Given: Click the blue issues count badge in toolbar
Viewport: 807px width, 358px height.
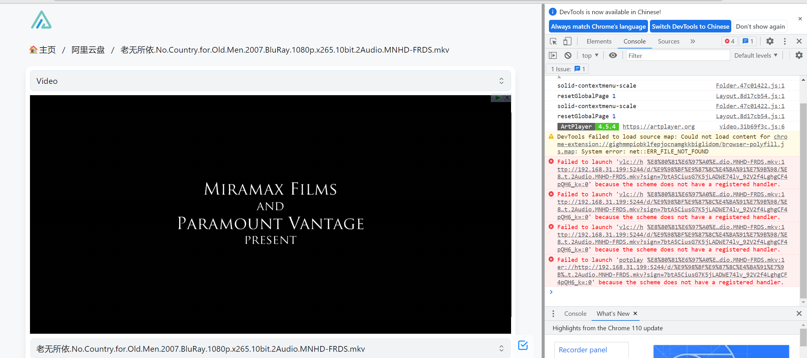Looking at the screenshot, I should tap(748, 41).
